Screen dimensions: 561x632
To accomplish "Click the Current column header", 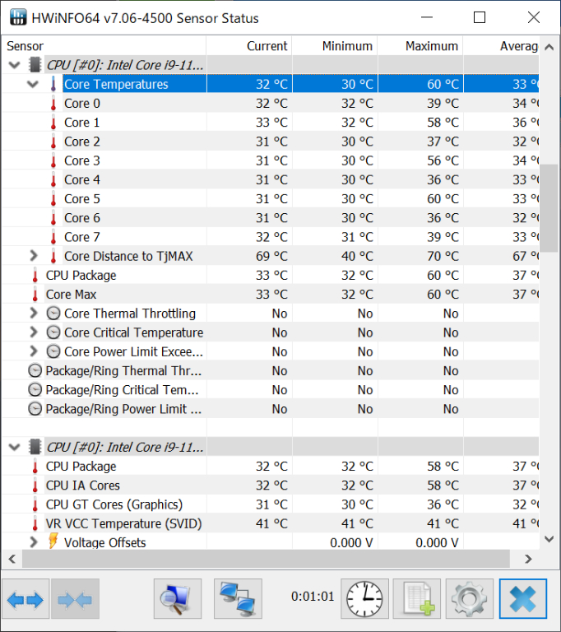I will click(x=249, y=46).
